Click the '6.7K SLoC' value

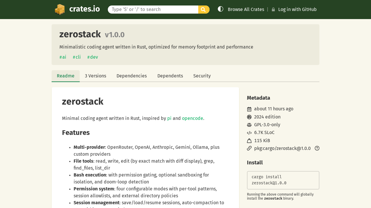264,133
